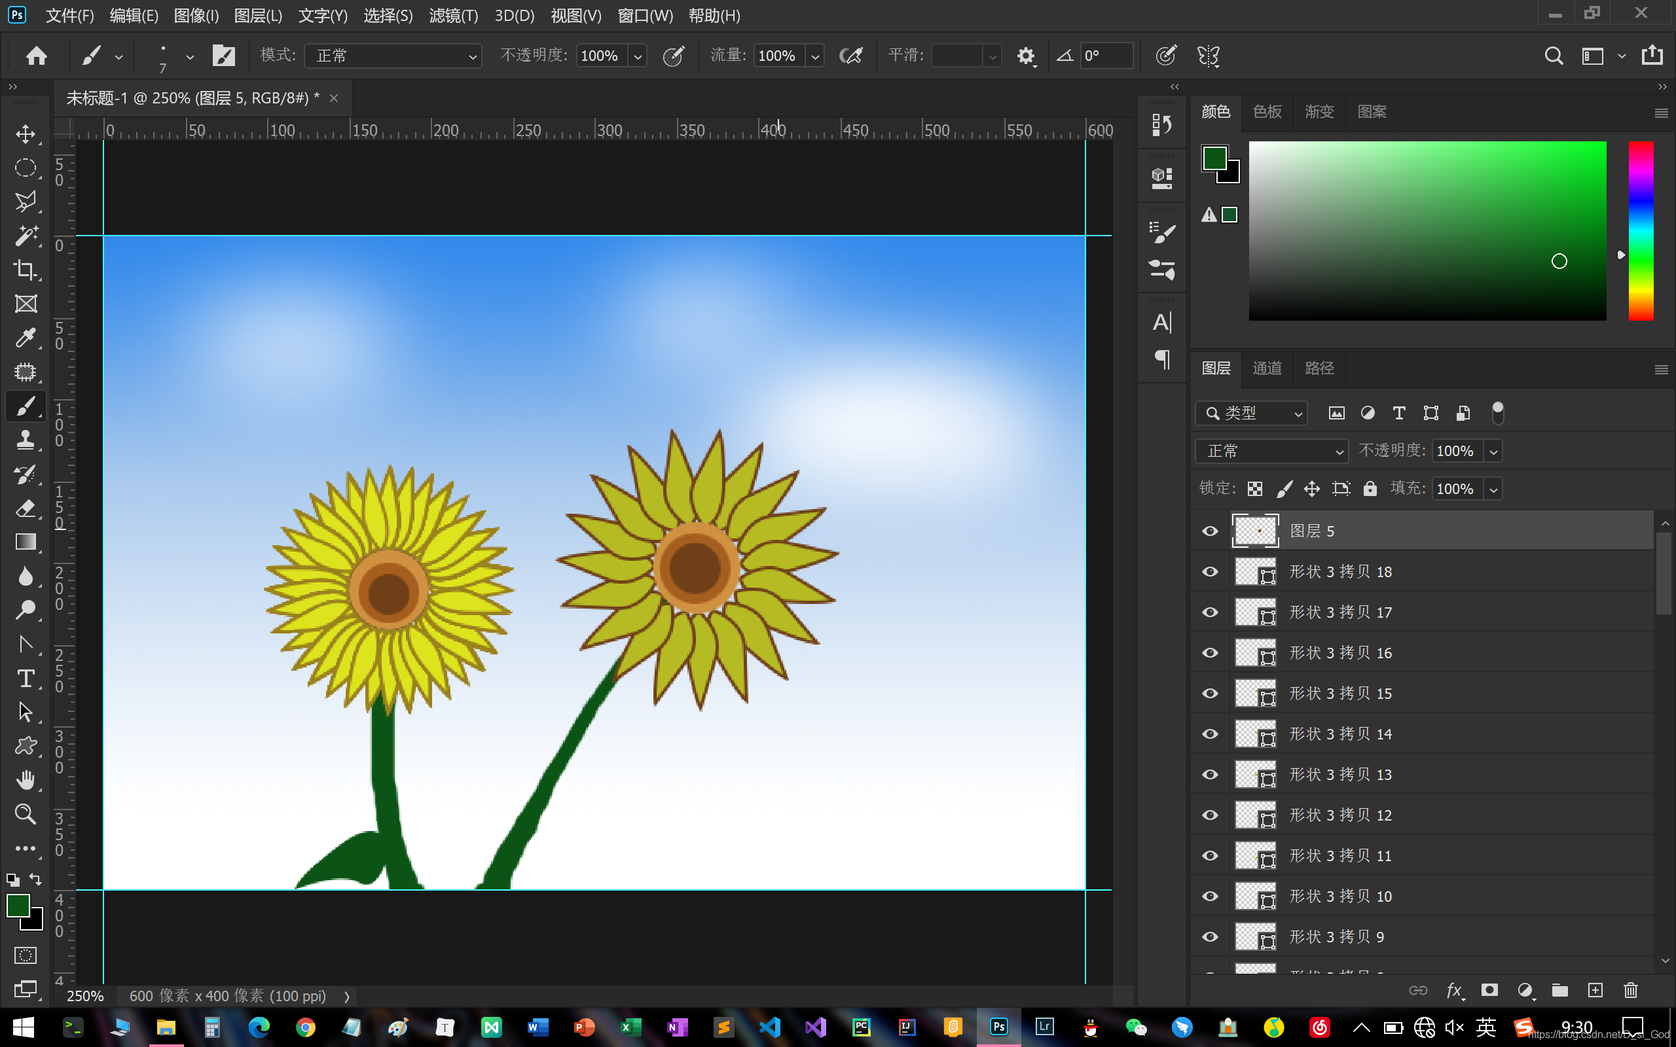The image size is (1676, 1047).
Task: Select the Pen tool
Action: tap(26, 644)
